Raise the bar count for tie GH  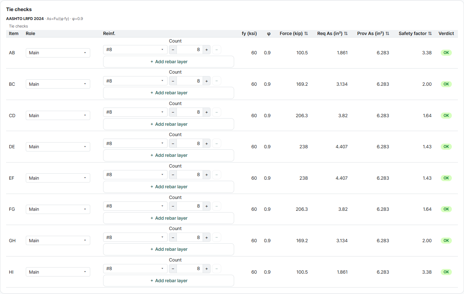[x=206, y=238]
